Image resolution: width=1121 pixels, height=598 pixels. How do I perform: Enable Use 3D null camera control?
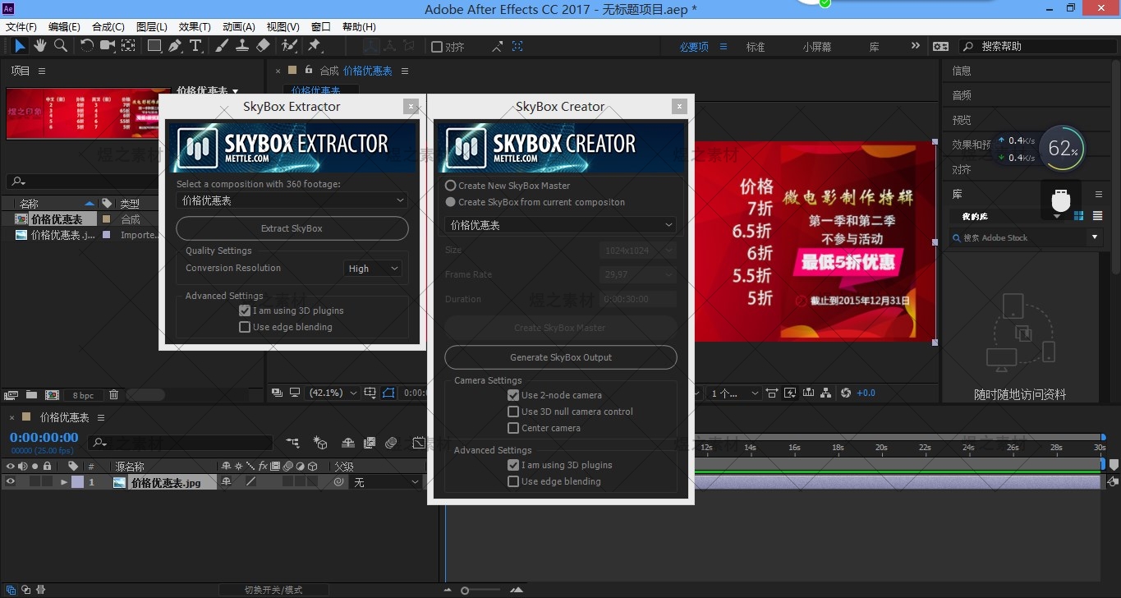tap(513, 412)
